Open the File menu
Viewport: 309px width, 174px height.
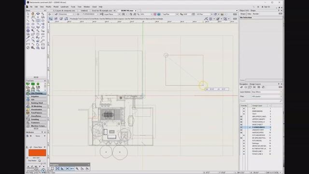pos(31,7)
